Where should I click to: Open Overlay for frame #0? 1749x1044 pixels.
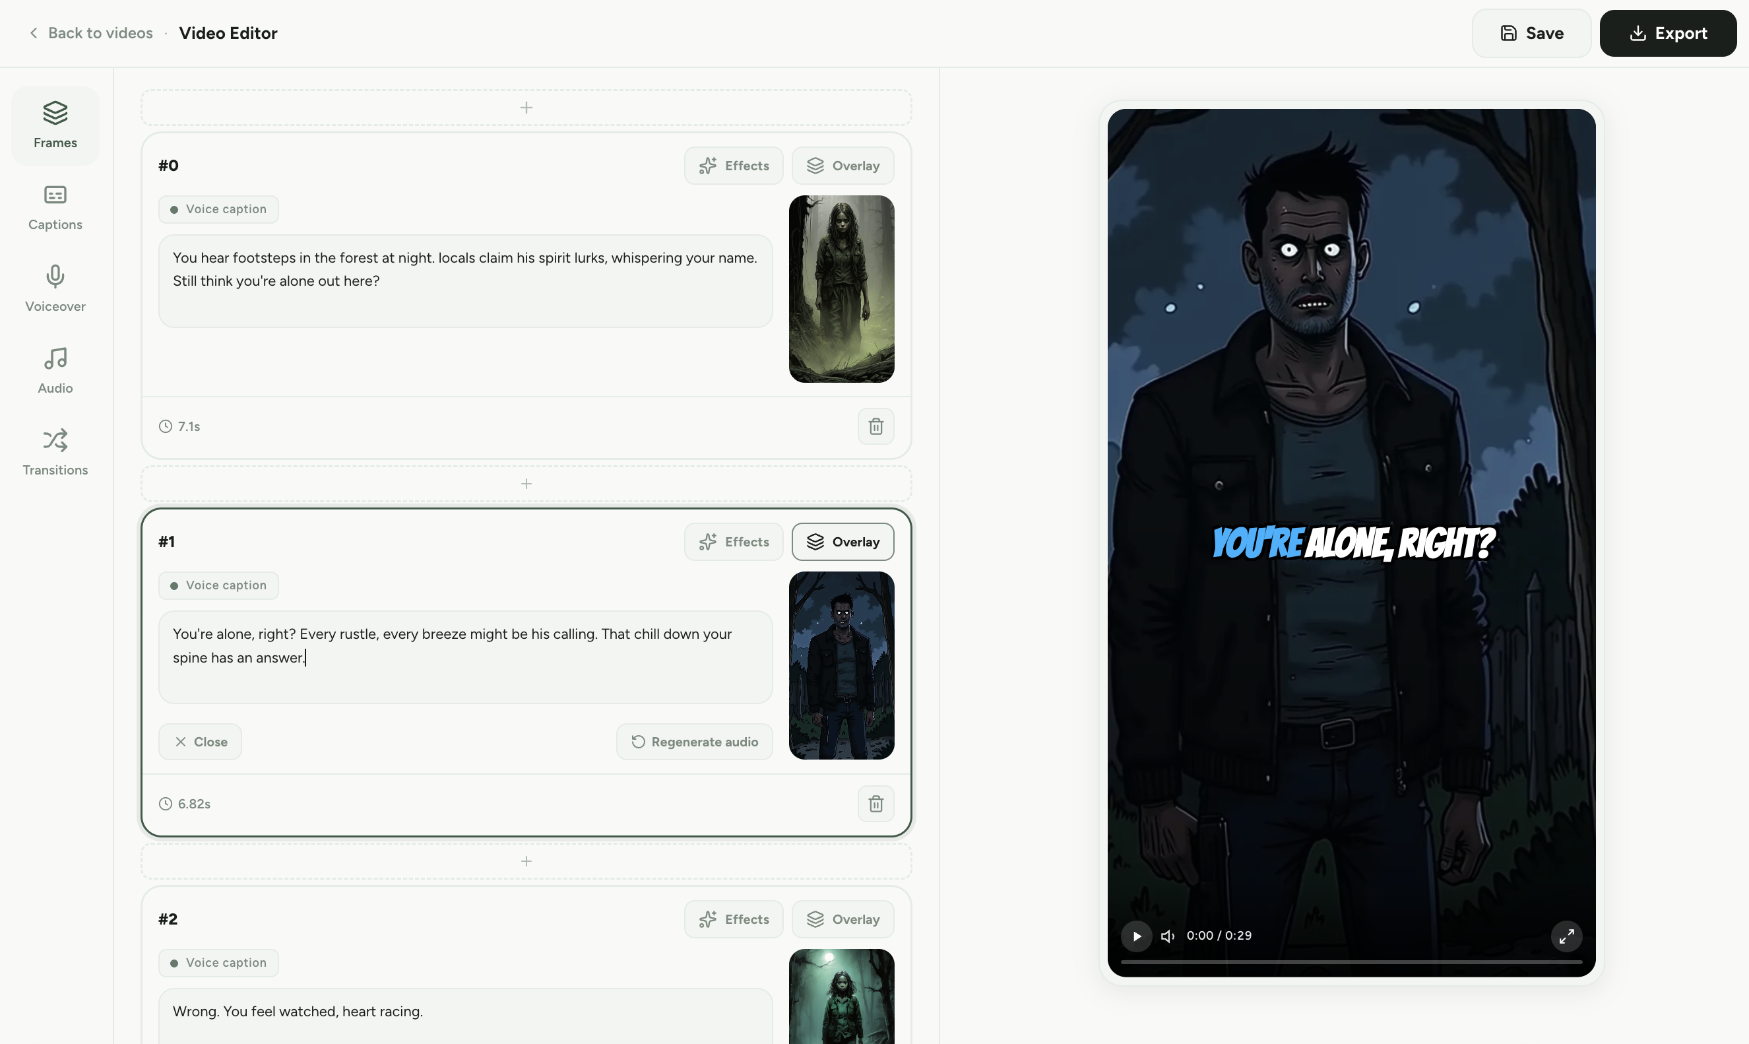[x=843, y=166]
